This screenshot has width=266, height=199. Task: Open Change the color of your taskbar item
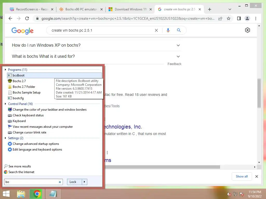point(50,110)
